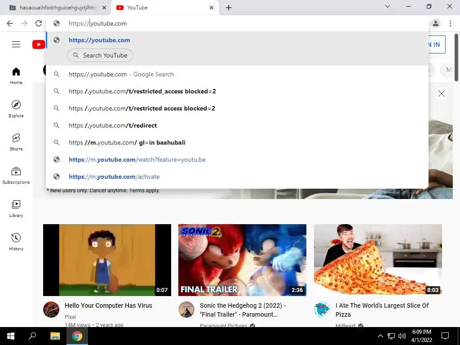Screen dimensions: 460x345
Task: Open m.youtube.com/watch?feature=youtu.be suggestion
Action: (237, 159)
